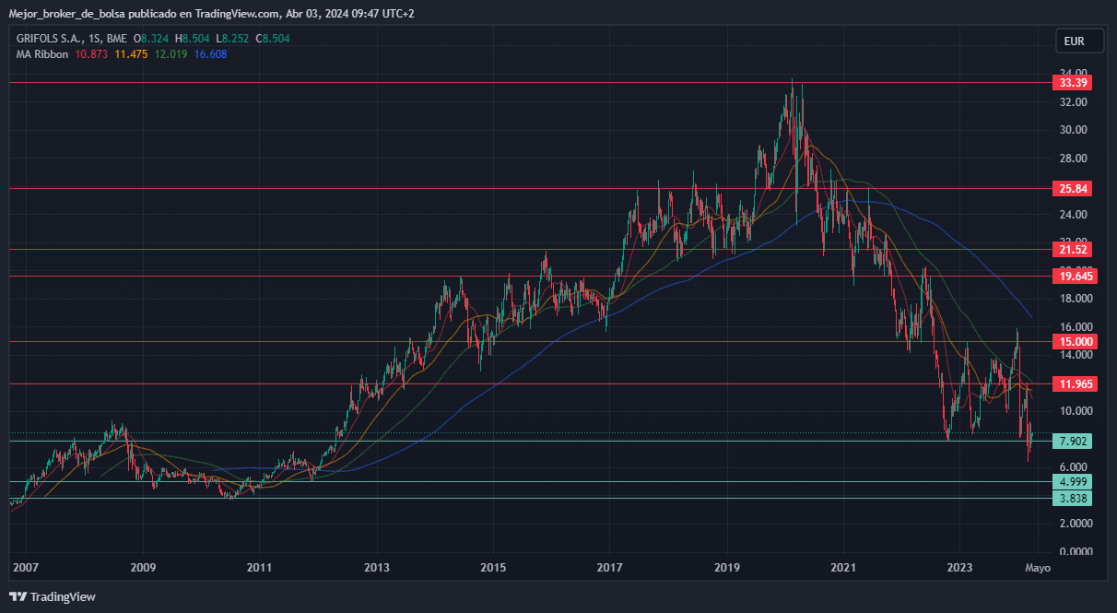
Task: Click the 11.965 price level label
Action: pyautogui.click(x=1077, y=383)
